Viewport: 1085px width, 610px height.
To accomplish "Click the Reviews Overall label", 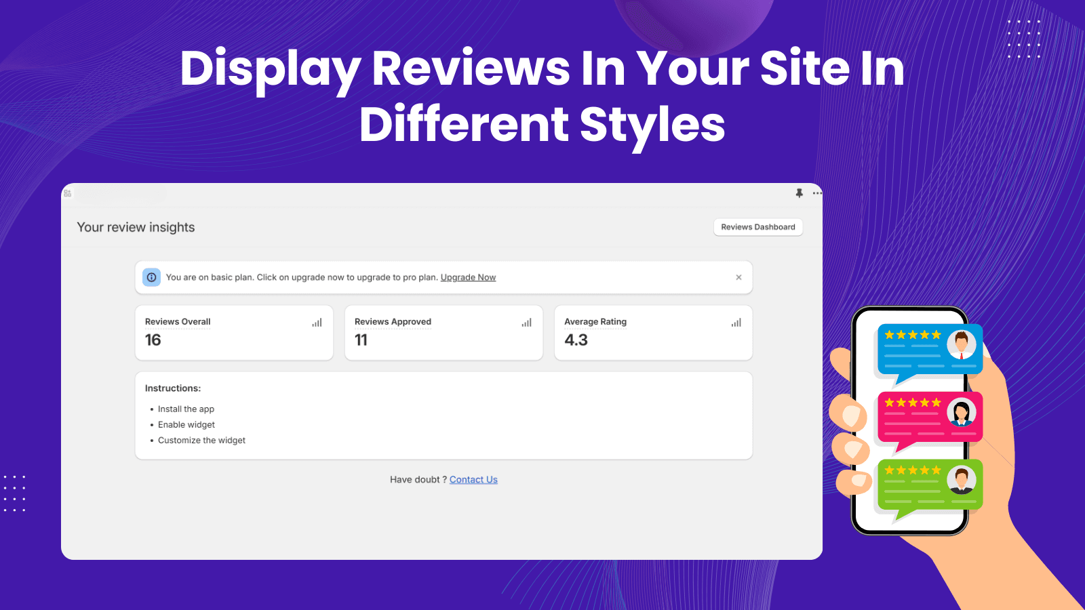I will coord(178,321).
